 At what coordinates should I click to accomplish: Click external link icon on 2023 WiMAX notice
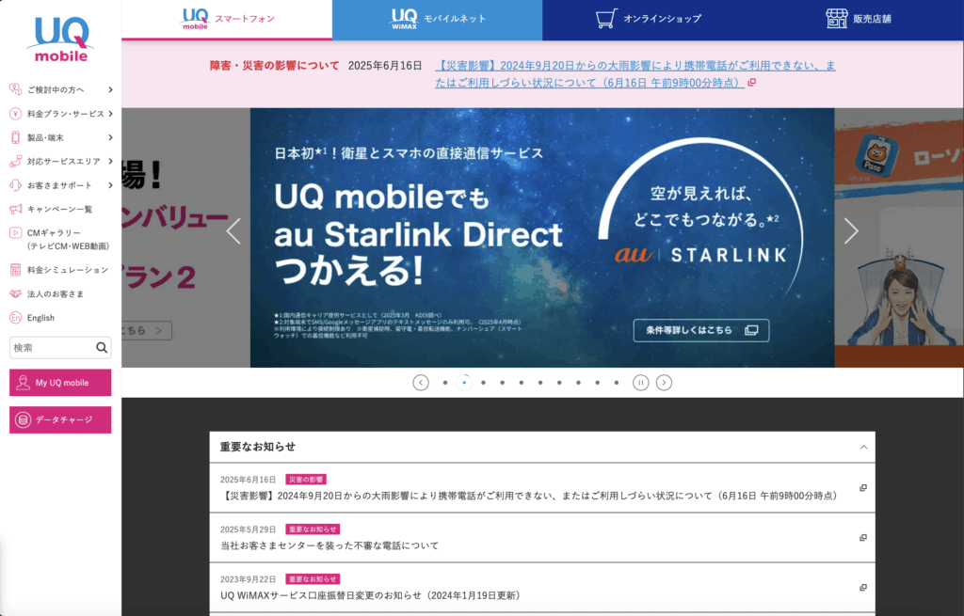pos(863,587)
